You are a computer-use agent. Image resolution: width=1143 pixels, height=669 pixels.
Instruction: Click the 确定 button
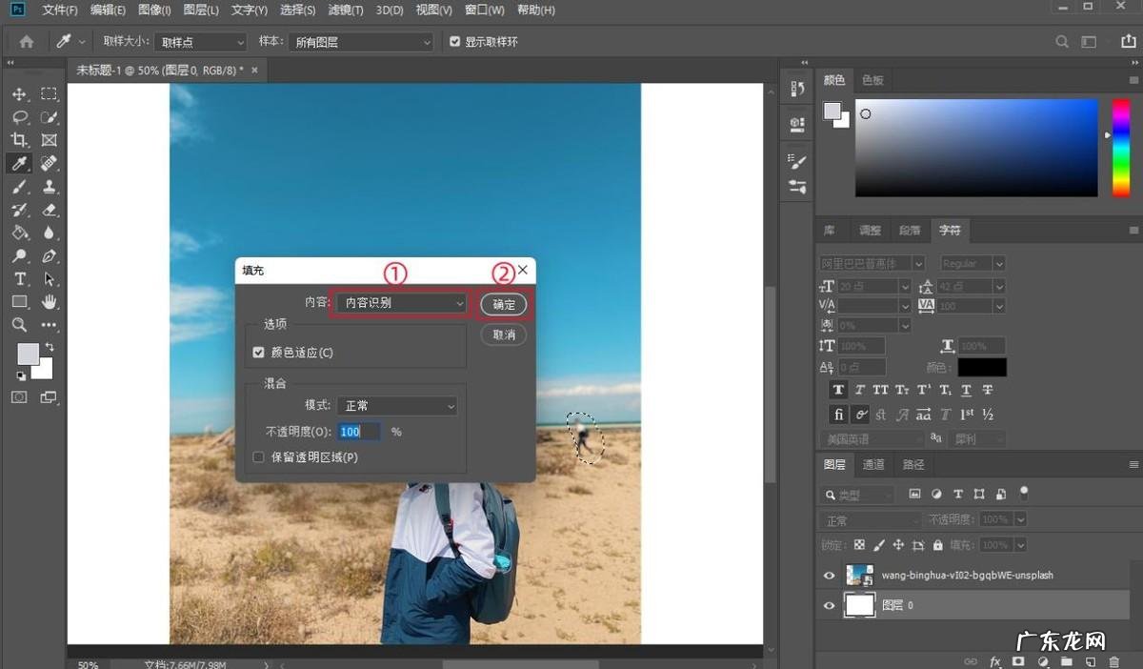click(504, 304)
